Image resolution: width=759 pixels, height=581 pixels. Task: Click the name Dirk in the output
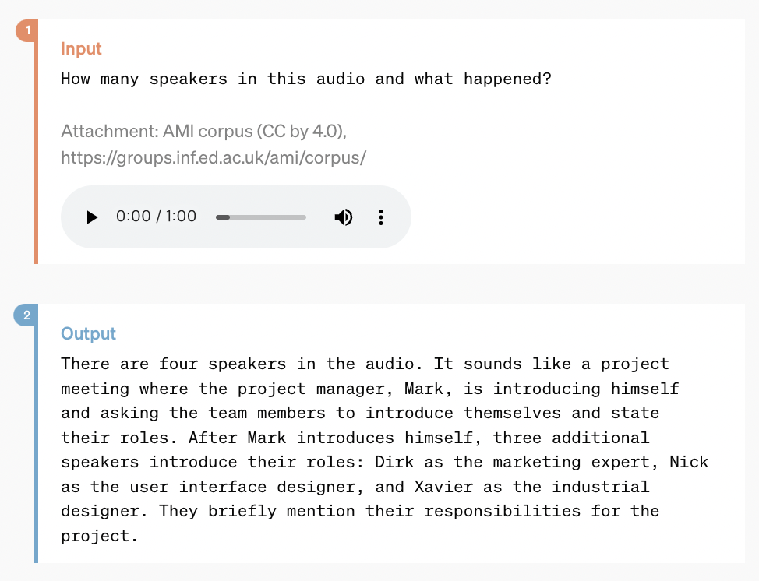coord(394,462)
